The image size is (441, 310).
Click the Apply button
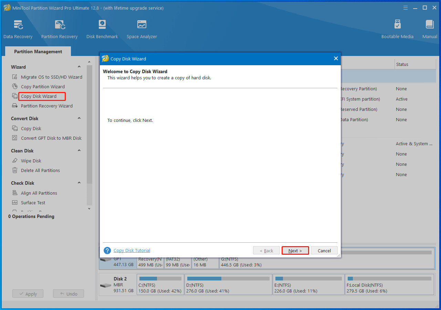[x=28, y=294]
